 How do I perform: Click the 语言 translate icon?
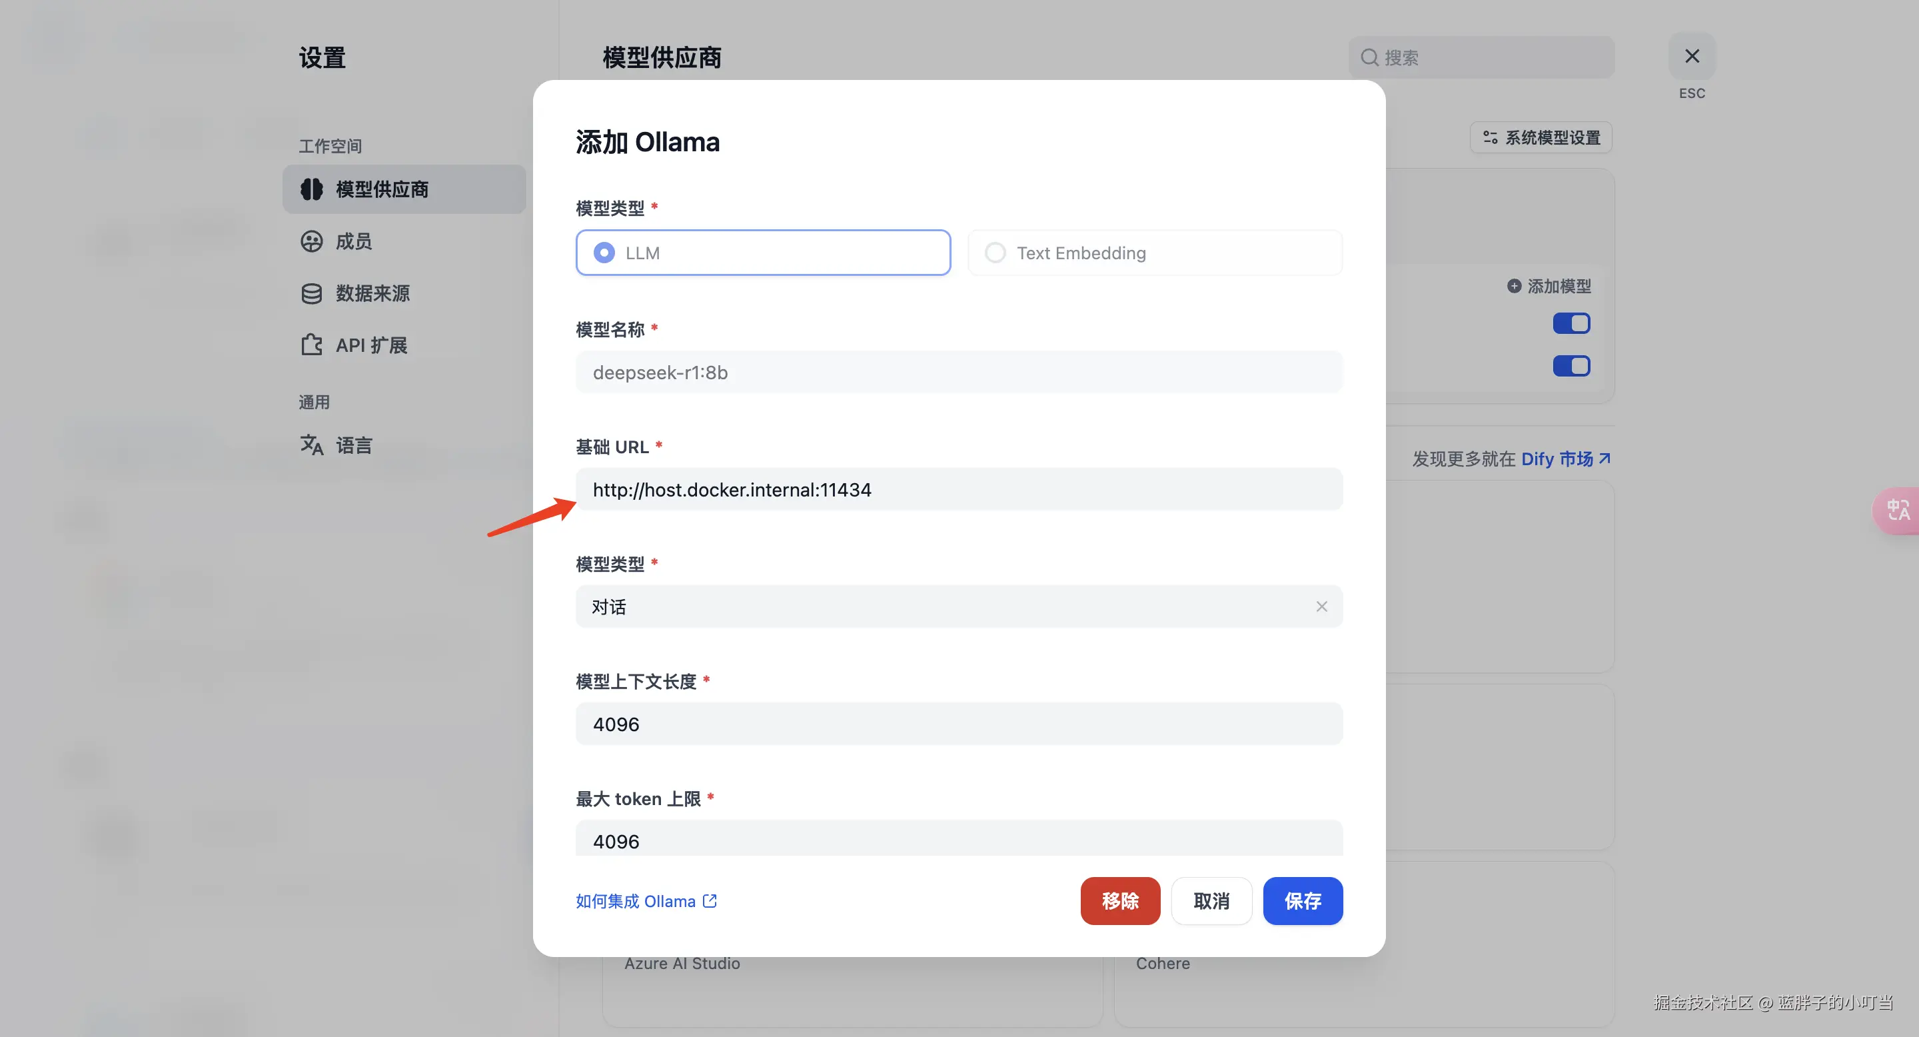coord(311,445)
